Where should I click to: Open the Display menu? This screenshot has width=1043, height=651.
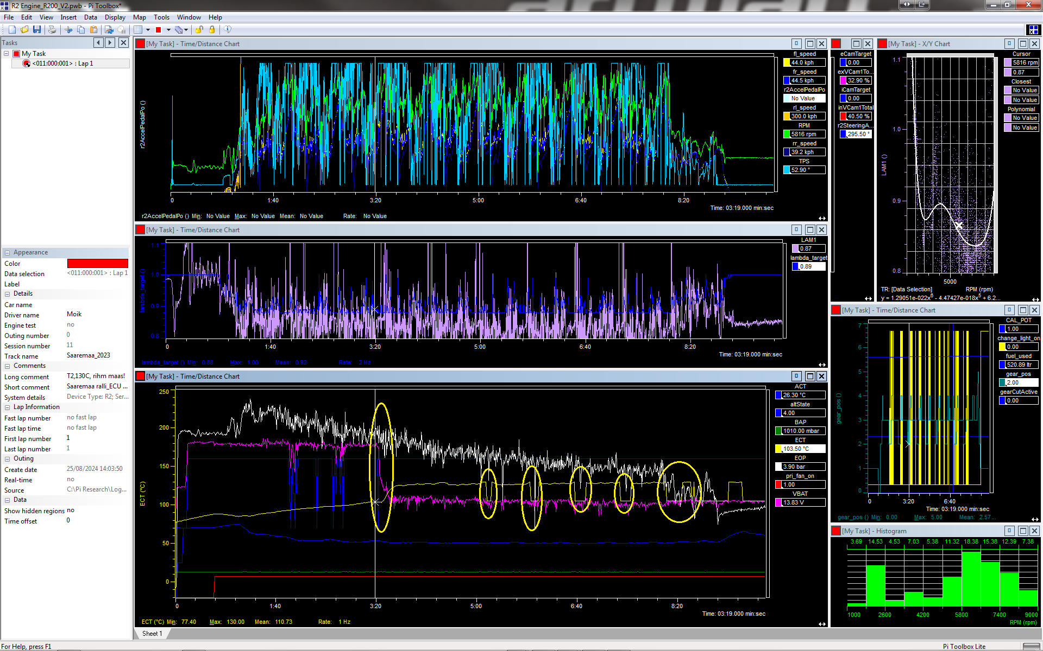[x=115, y=17]
